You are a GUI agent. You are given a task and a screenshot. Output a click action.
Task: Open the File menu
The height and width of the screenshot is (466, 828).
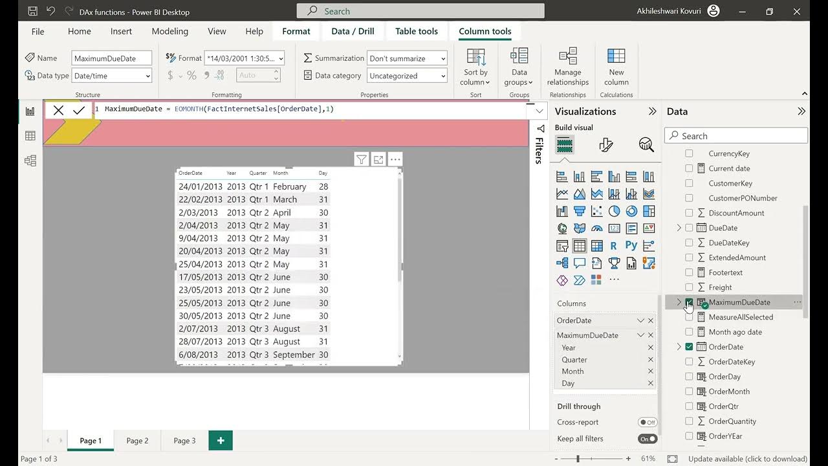coord(38,31)
